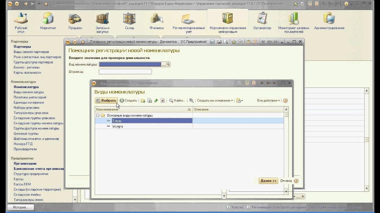Open Ценовые группы link in sidebar

[x=26, y=134]
